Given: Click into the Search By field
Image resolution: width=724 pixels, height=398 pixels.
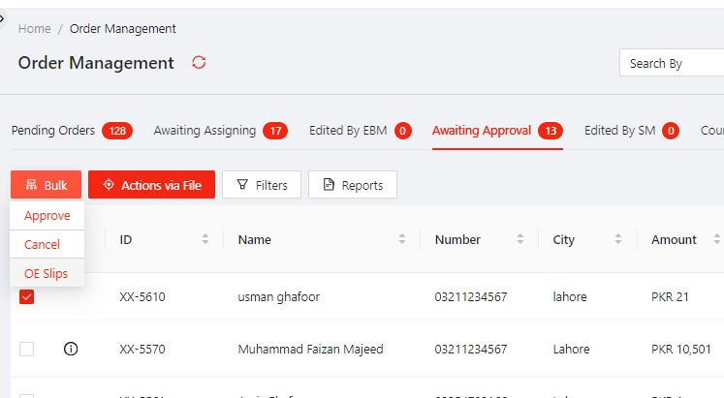Looking at the screenshot, I should [671, 64].
